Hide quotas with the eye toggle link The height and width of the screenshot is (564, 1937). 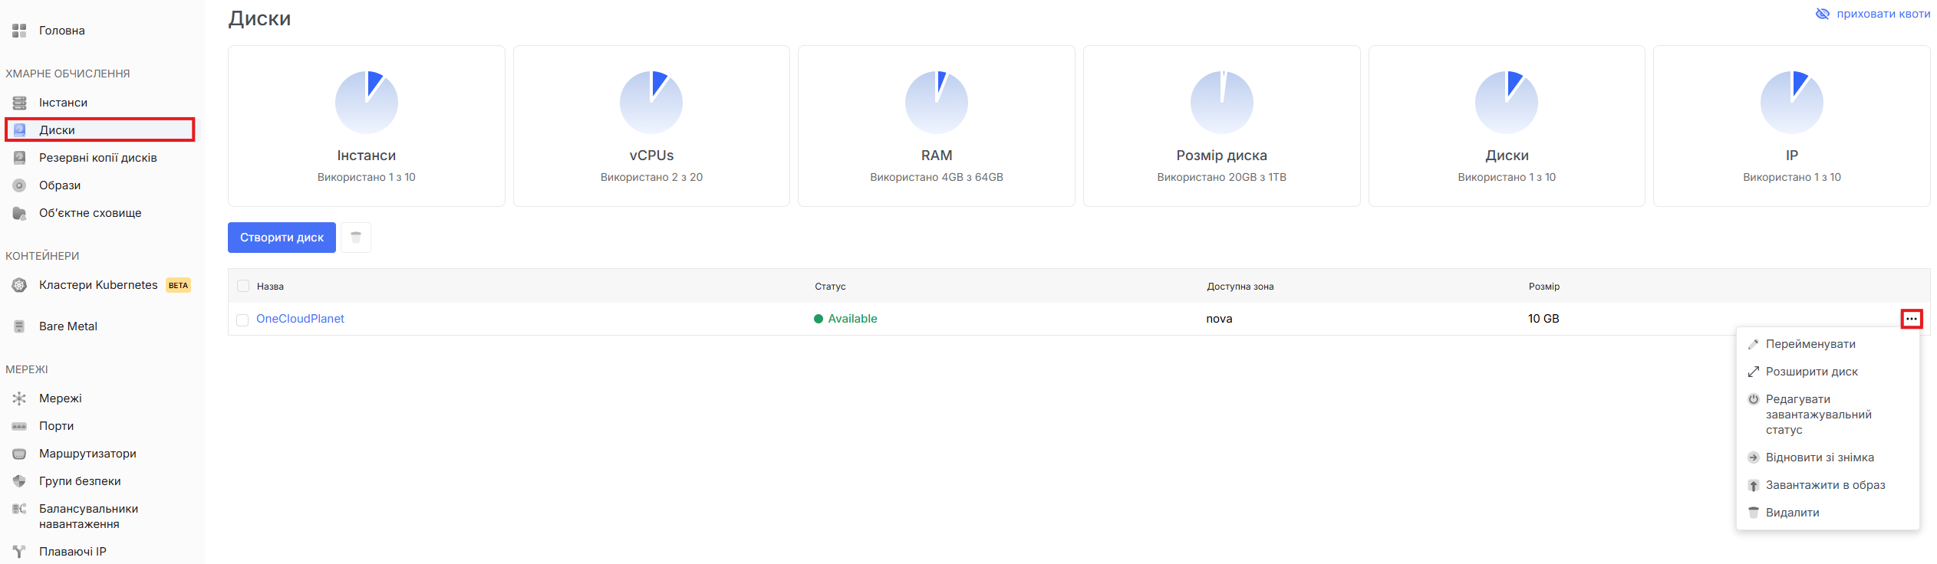point(1873,14)
